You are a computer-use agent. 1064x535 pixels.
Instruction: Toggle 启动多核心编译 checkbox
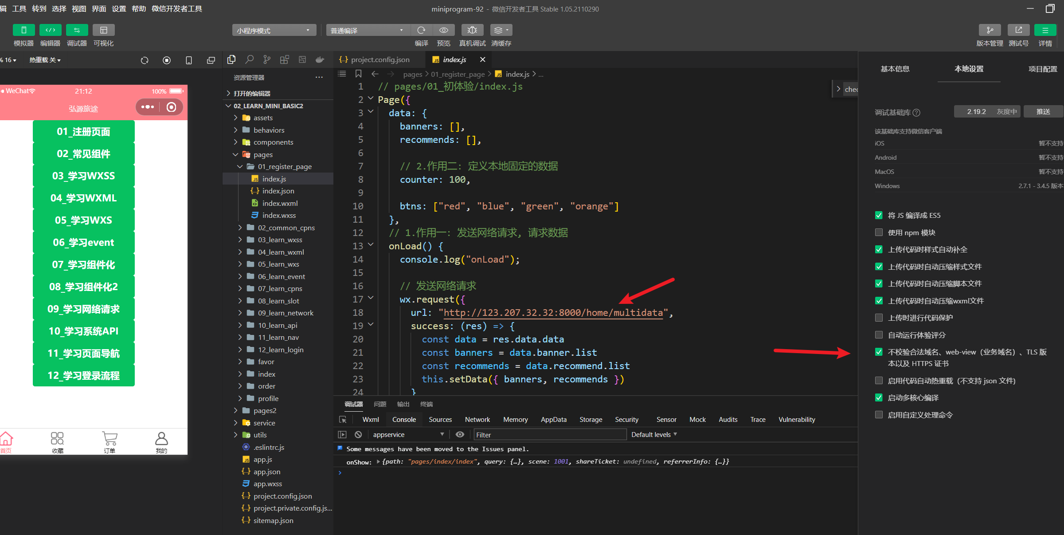click(x=879, y=397)
